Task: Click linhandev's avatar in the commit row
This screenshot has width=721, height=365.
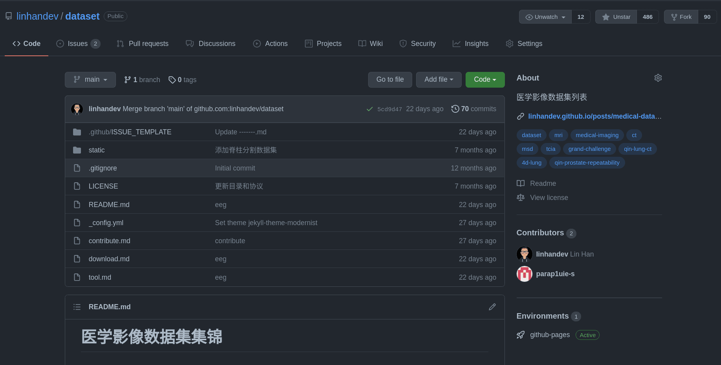Action: 77,109
